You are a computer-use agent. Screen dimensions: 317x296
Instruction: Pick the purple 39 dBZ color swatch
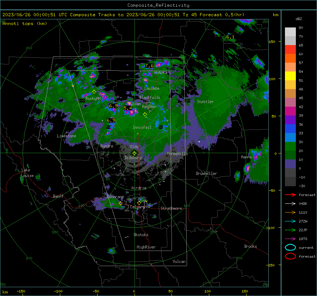tap(290, 120)
